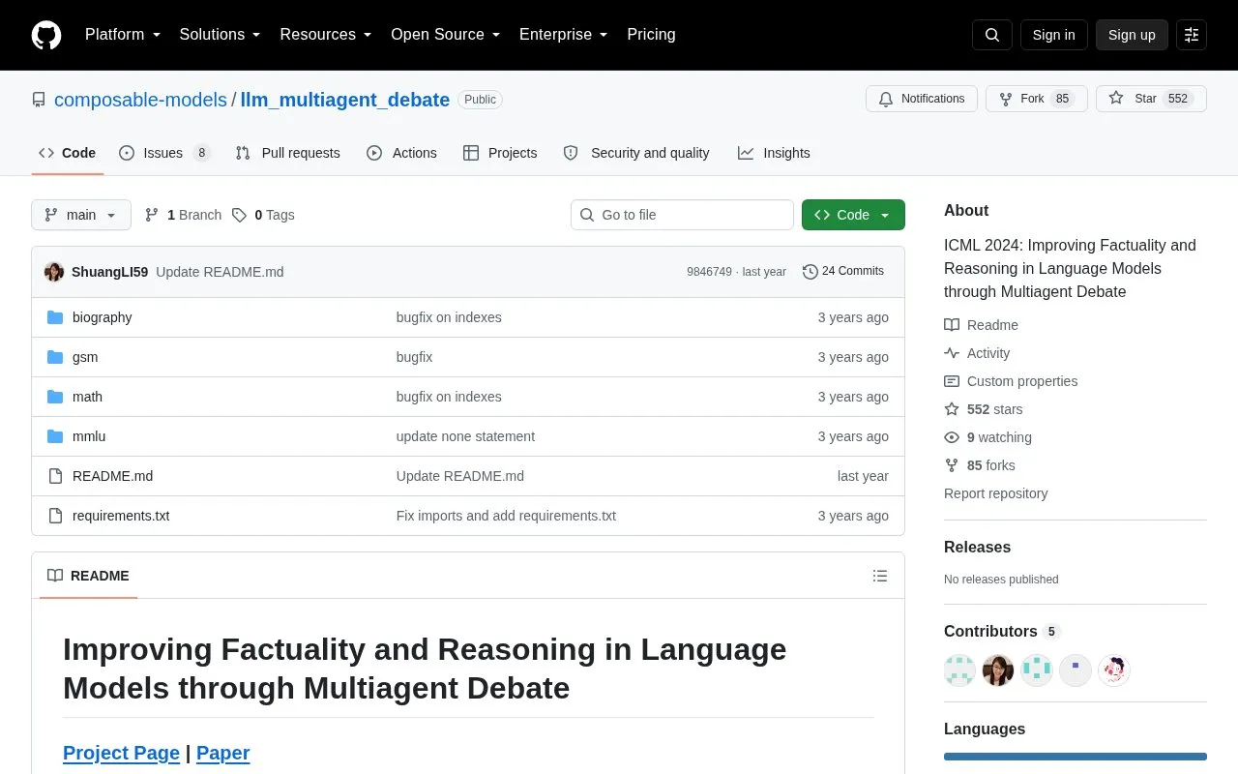
Task: Open the Contributors heading link
Action: (1002, 631)
